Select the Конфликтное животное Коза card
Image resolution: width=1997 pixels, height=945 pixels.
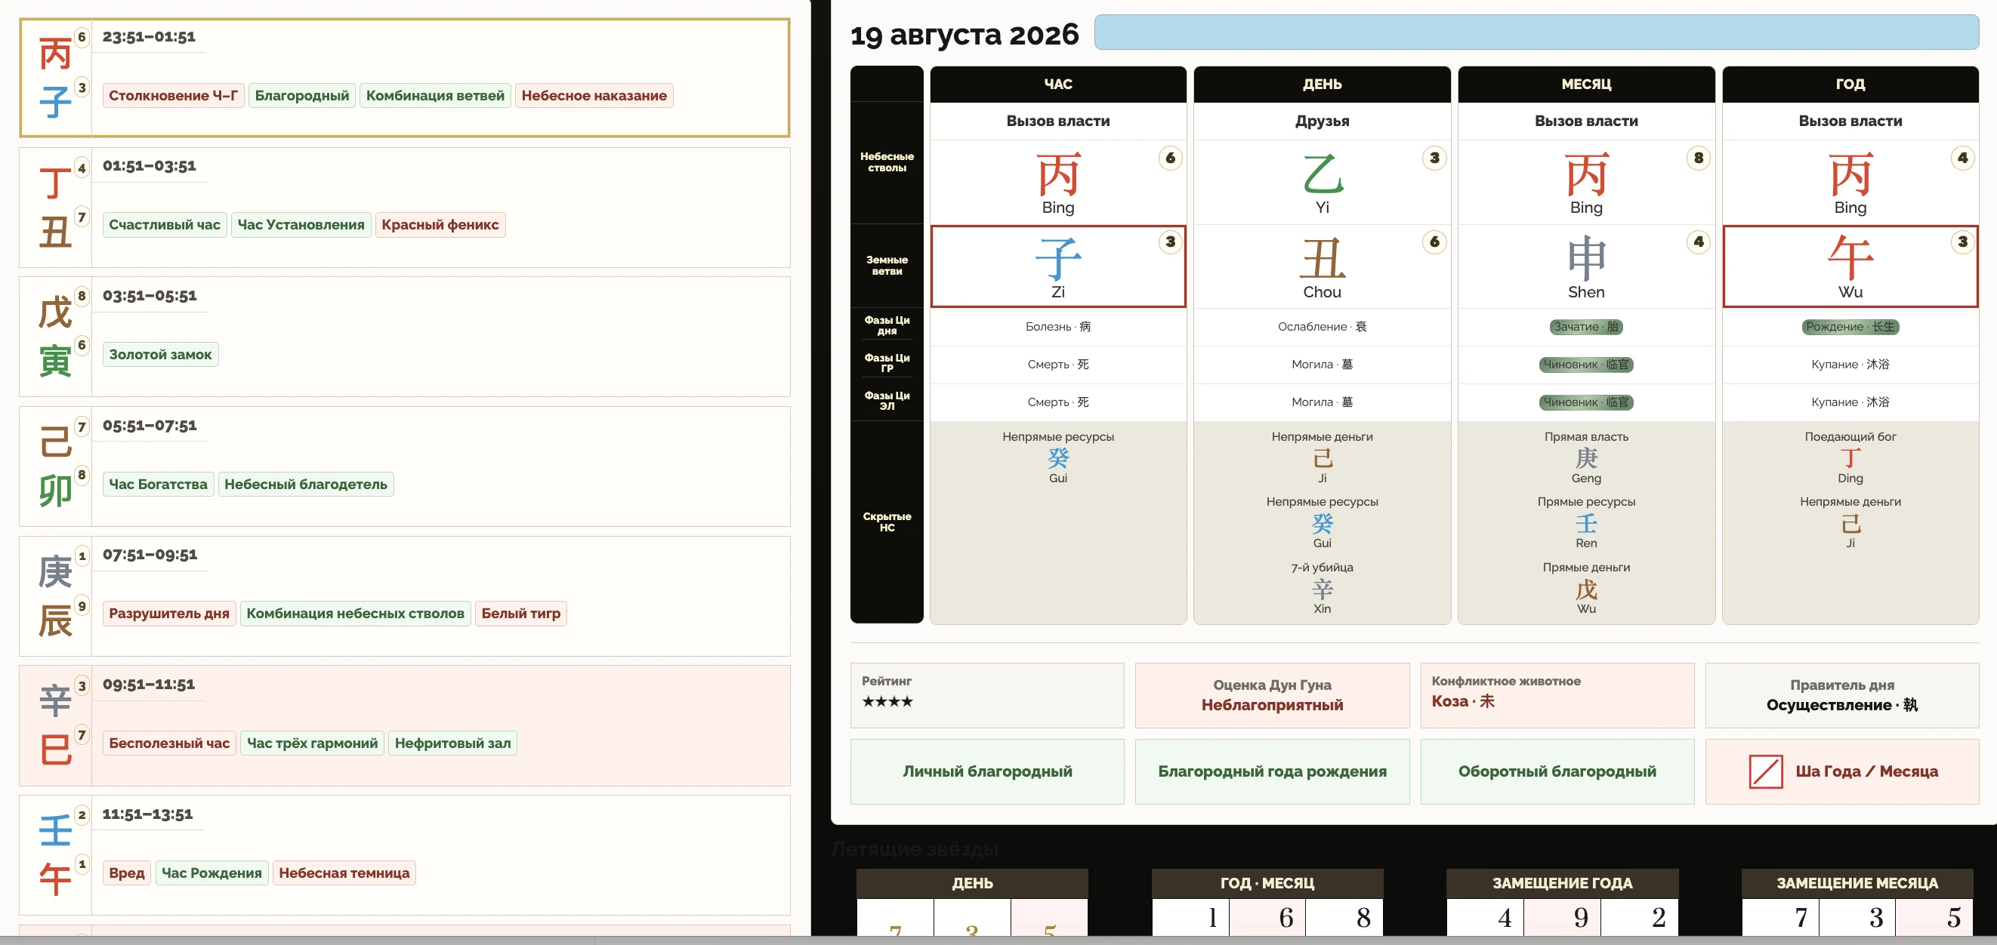coord(1557,695)
